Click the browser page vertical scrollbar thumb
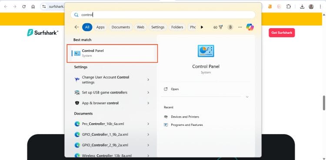Viewport: 326px width, 160px height. click(324, 103)
